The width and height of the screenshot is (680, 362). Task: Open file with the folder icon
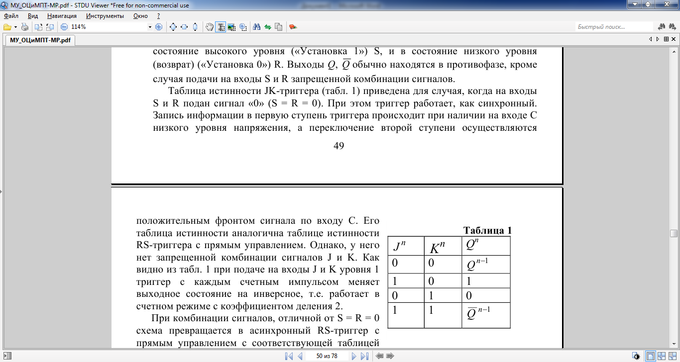click(x=7, y=27)
